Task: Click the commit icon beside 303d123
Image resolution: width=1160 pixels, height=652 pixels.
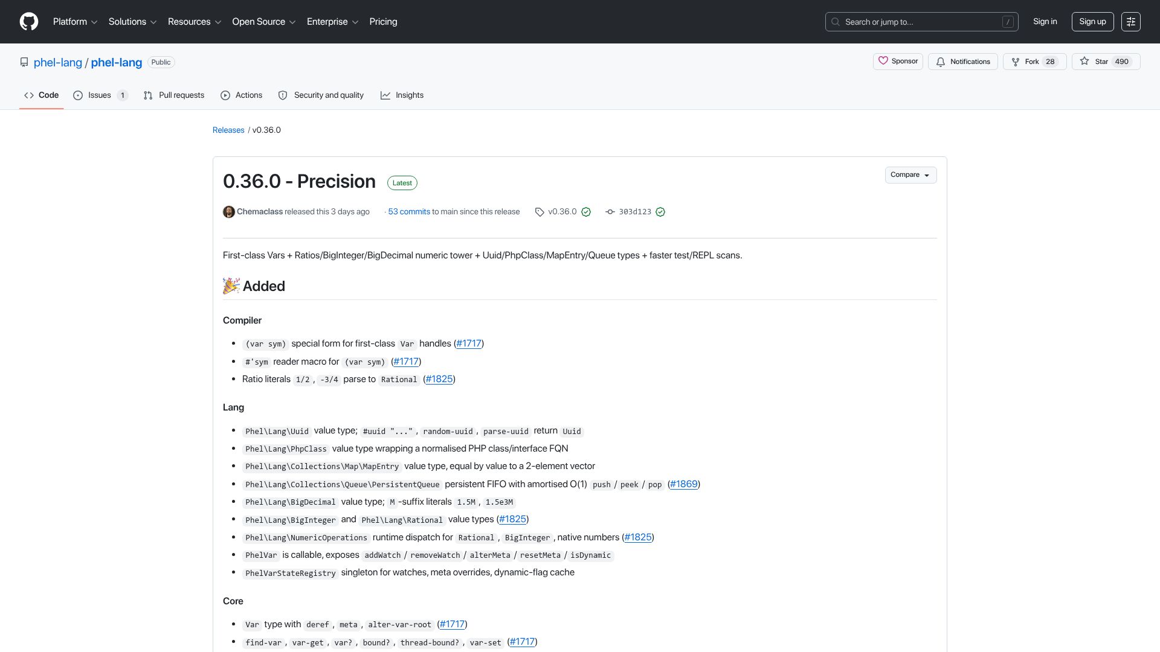Action: 610,212
